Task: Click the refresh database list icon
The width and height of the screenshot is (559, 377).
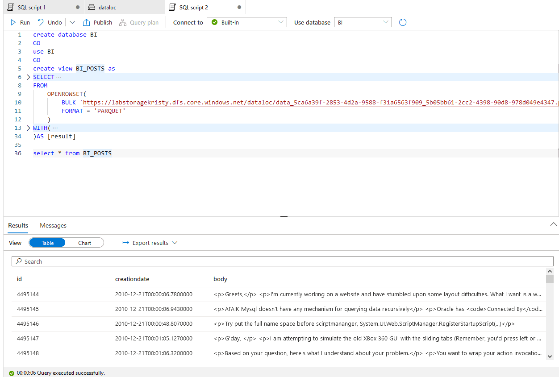Action: (403, 22)
